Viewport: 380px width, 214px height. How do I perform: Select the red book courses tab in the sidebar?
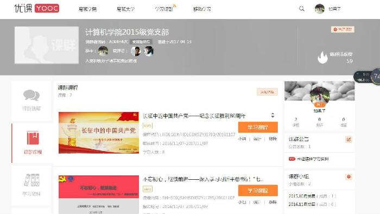tap(32, 143)
